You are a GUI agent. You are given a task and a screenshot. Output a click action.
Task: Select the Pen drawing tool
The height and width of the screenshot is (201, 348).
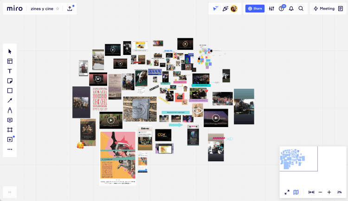tap(10, 110)
